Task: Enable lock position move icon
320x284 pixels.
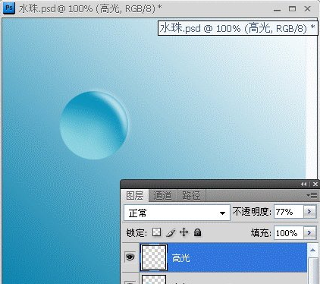Action: 184,232
